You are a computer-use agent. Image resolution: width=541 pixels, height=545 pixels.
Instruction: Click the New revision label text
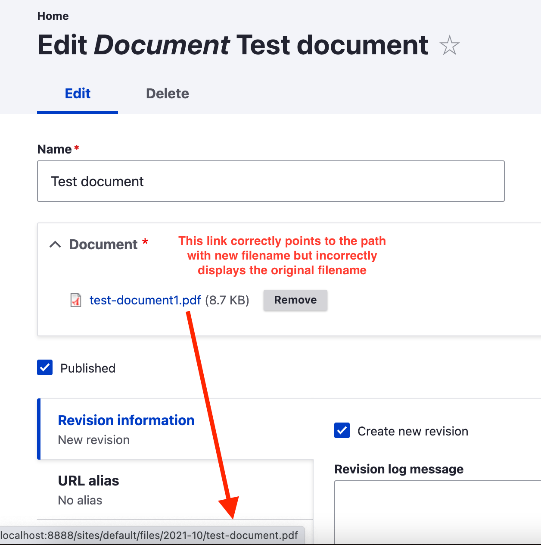coord(93,440)
